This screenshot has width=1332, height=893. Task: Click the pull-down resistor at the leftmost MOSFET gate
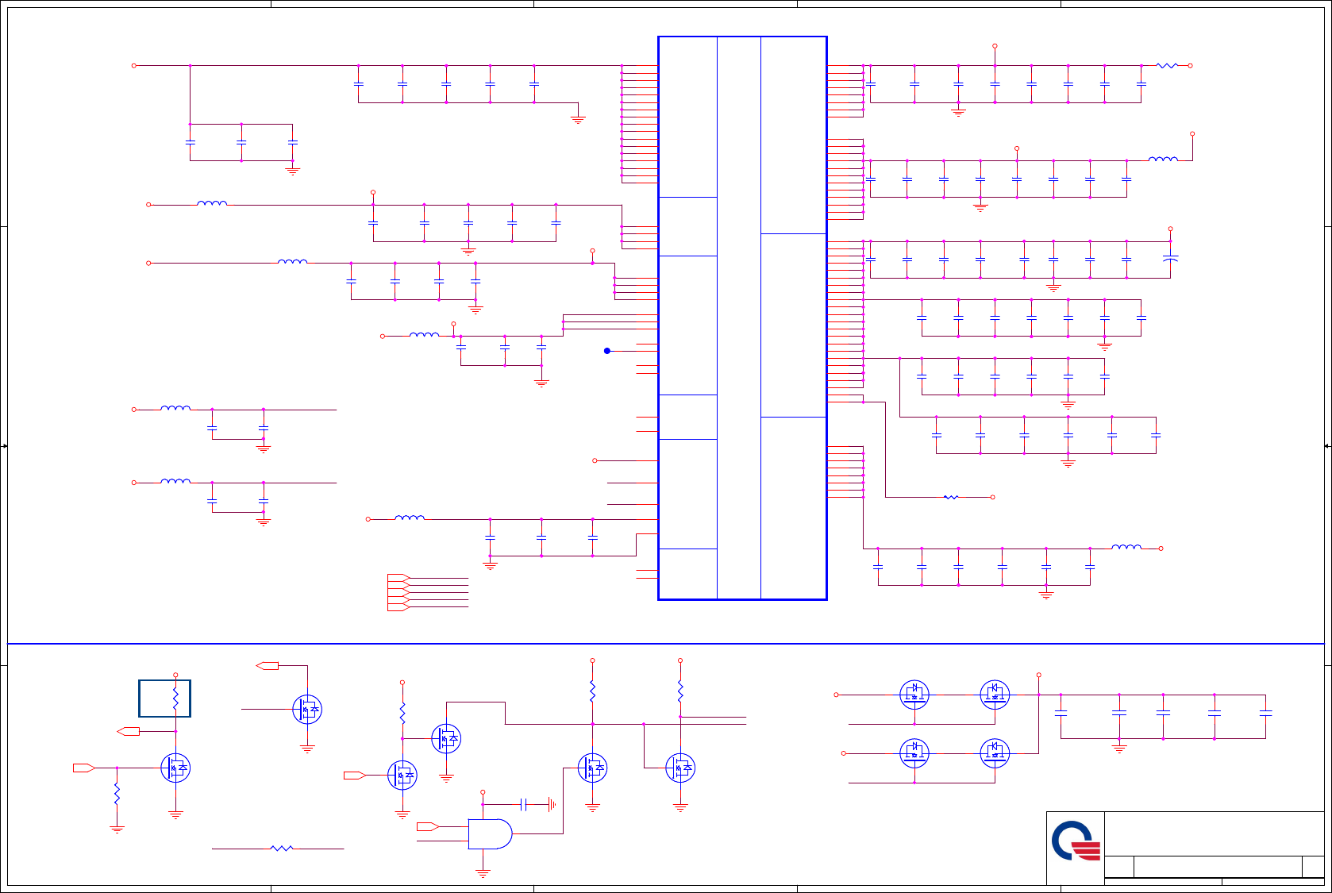[117, 793]
